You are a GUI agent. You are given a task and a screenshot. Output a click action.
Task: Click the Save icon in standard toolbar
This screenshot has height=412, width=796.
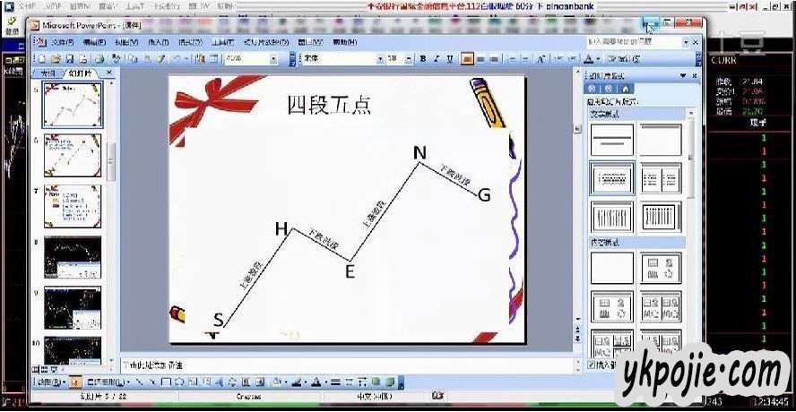(x=67, y=59)
